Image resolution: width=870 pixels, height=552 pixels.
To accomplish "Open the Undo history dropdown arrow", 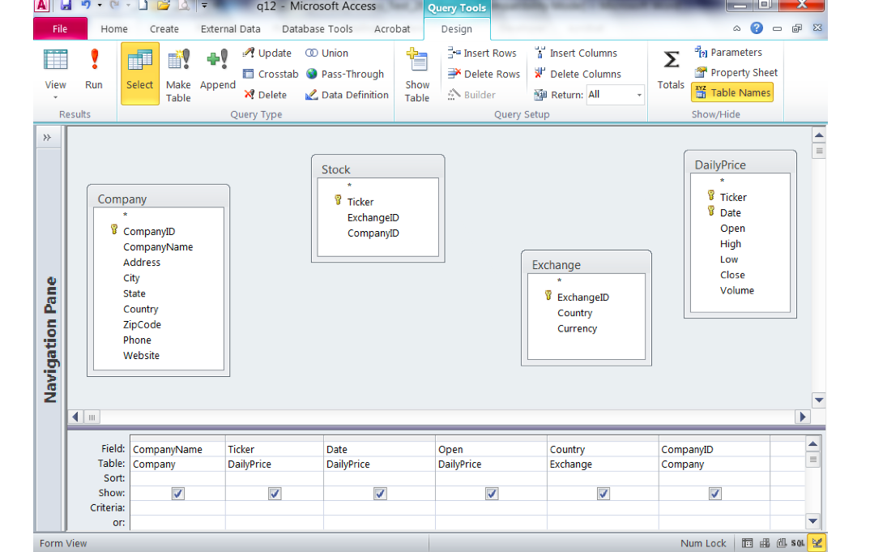I will (x=100, y=6).
